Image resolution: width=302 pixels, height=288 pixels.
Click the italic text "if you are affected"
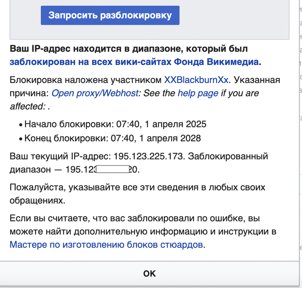(239, 93)
